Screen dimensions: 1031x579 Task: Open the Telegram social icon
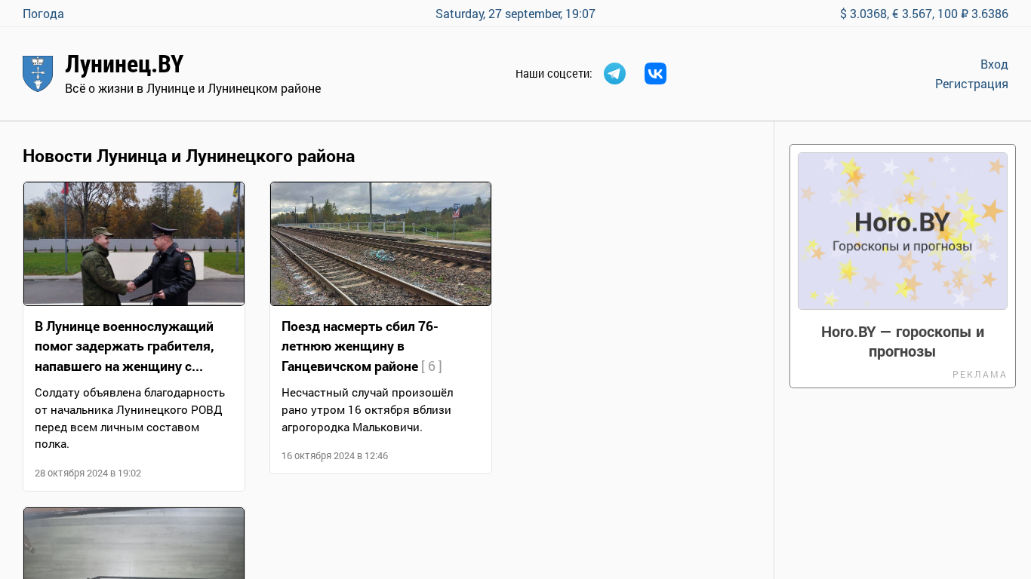pos(614,74)
